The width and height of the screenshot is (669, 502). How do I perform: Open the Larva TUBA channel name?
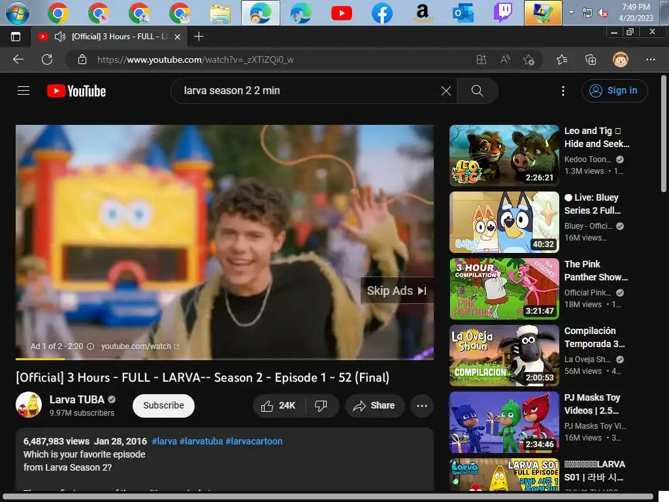77,399
